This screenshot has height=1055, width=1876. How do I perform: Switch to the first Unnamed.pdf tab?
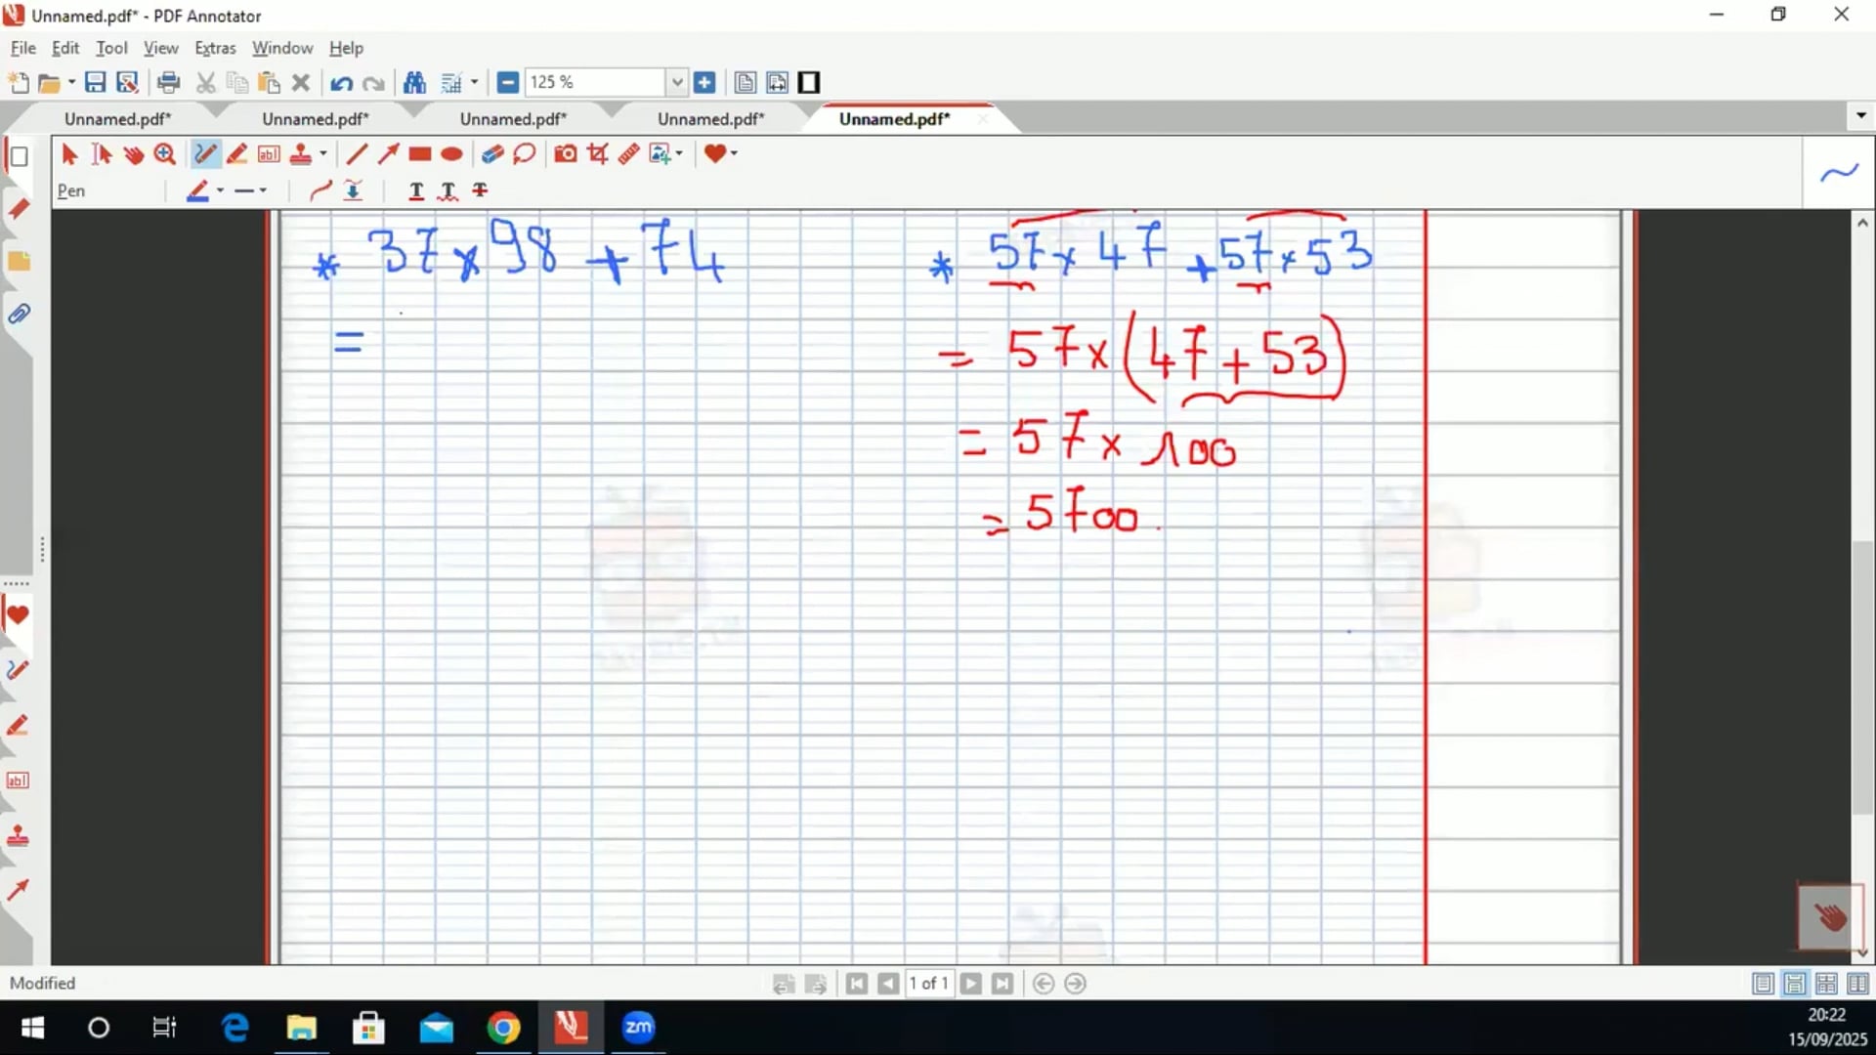tap(117, 119)
